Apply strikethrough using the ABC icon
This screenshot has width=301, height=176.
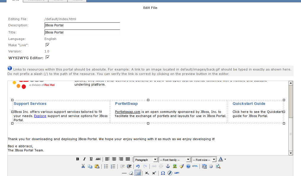98,159
